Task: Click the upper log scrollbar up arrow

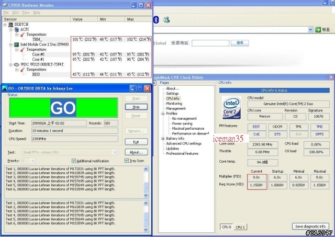Action: coord(146,169)
